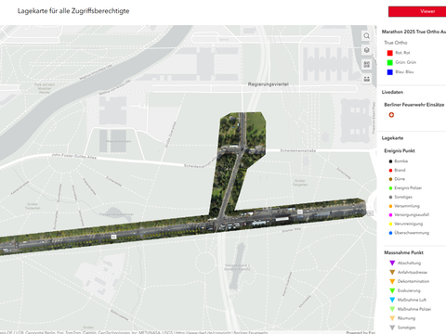The image size is (446, 334).
Task: Click the Bombe legend label
Action: click(x=400, y=161)
